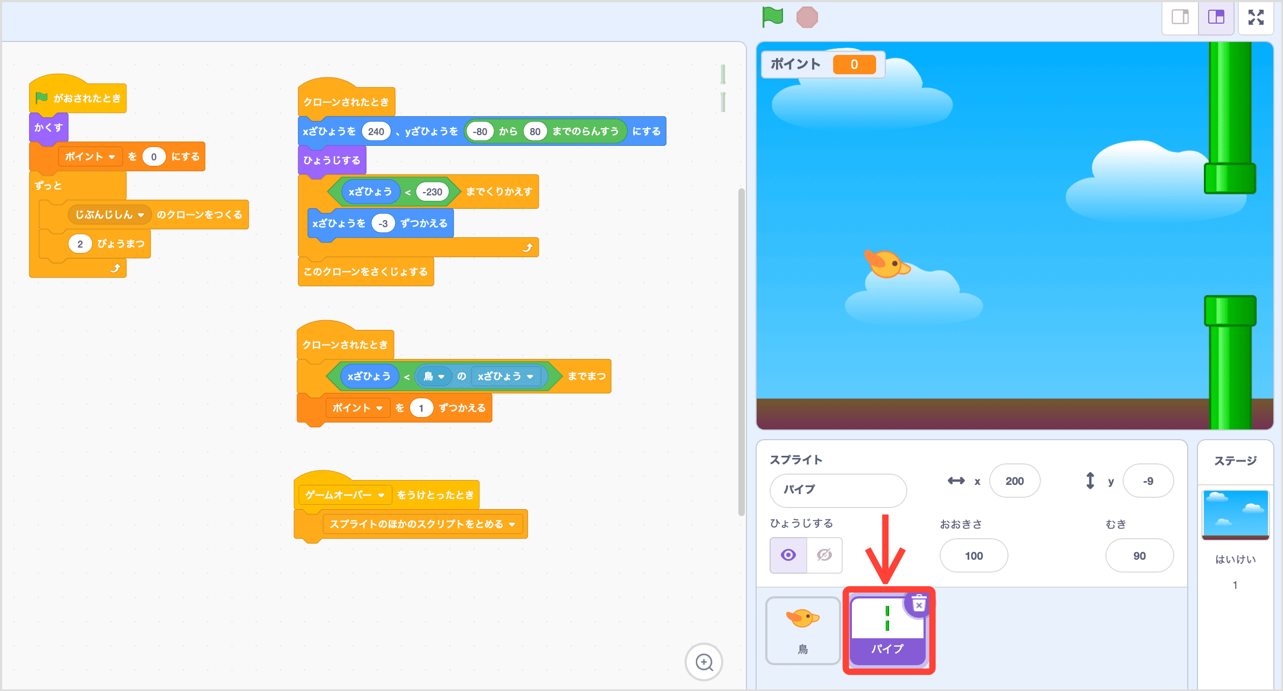Expand stop-scripts option dropdown
The image size is (1283, 691).
point(512,524)
